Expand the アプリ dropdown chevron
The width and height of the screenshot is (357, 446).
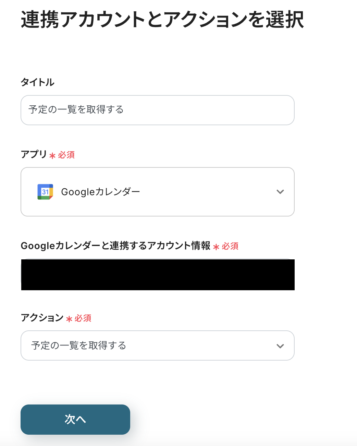coord(280,192)
